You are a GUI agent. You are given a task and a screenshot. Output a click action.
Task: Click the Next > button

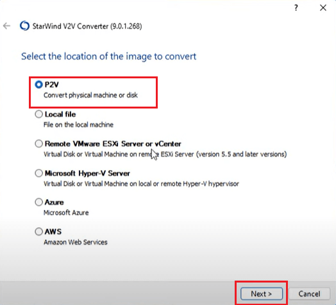262,293
